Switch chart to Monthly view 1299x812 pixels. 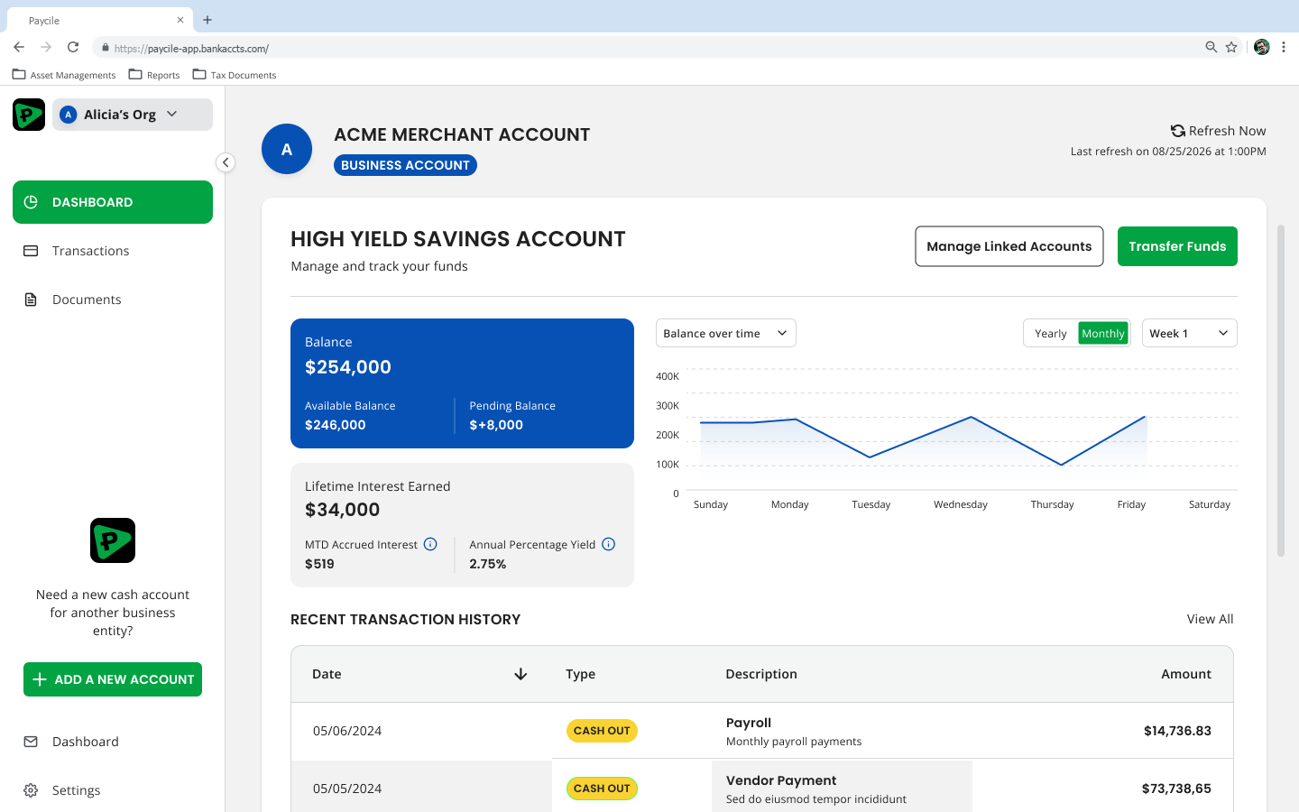[1103, 334]
